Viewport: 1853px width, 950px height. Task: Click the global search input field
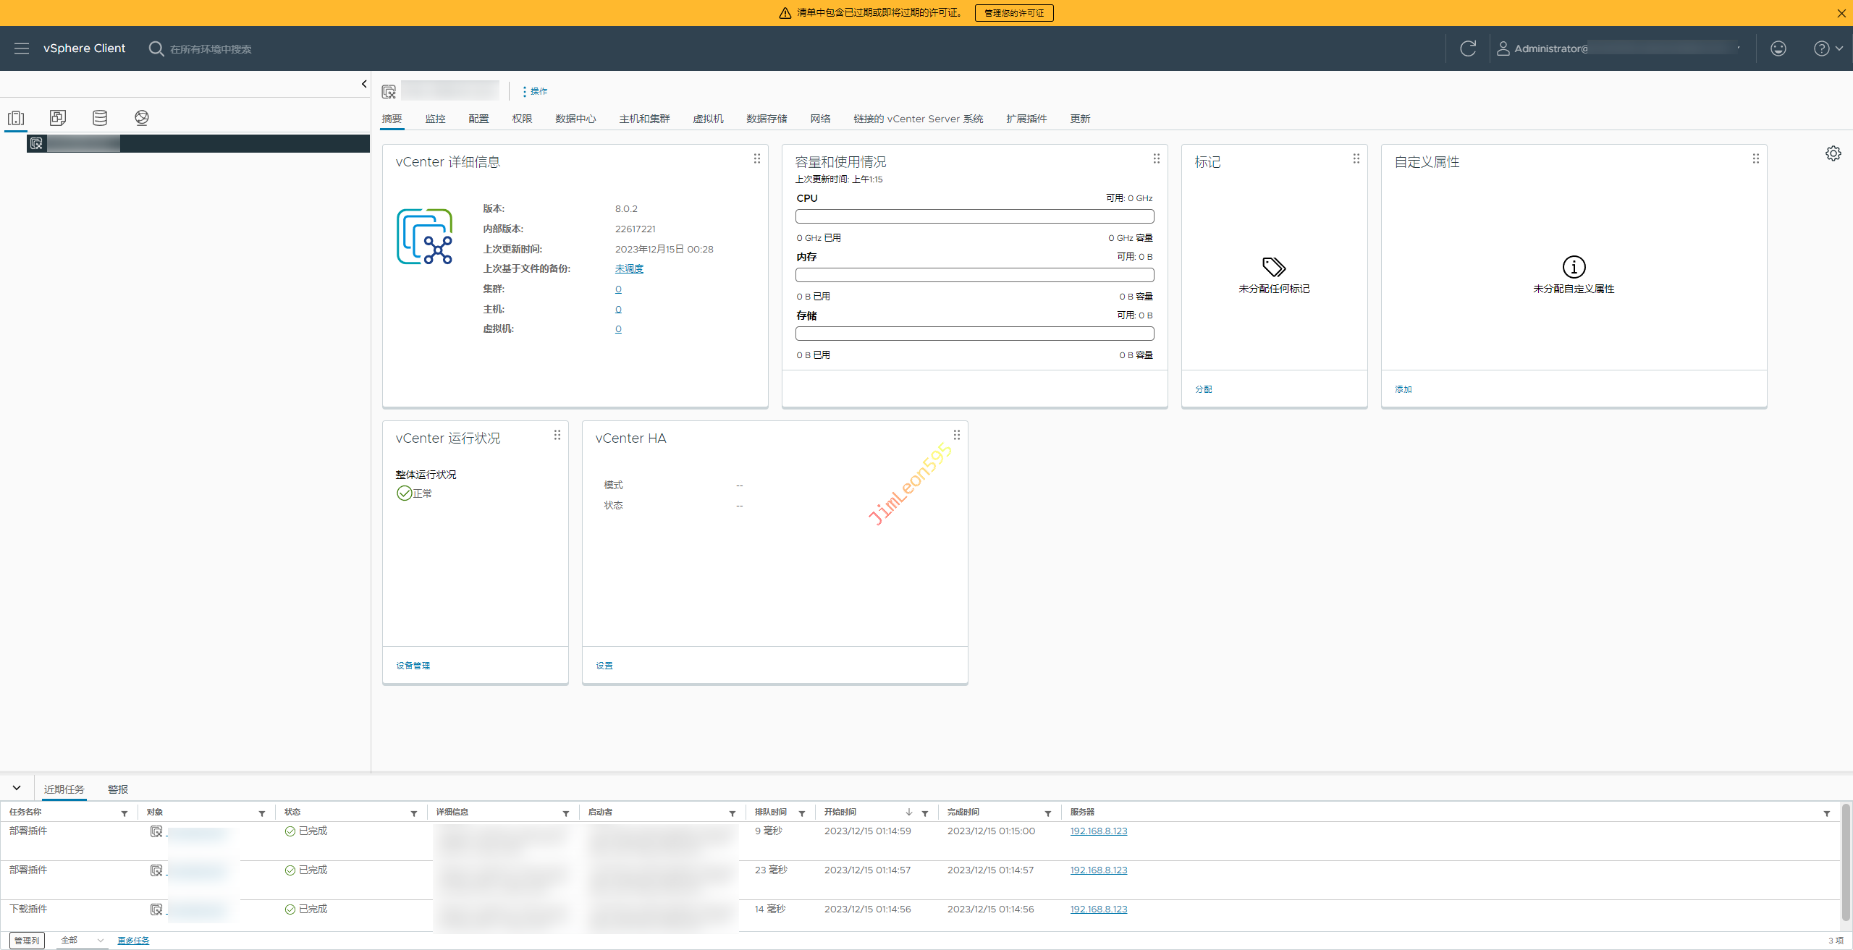coord(211,49)
